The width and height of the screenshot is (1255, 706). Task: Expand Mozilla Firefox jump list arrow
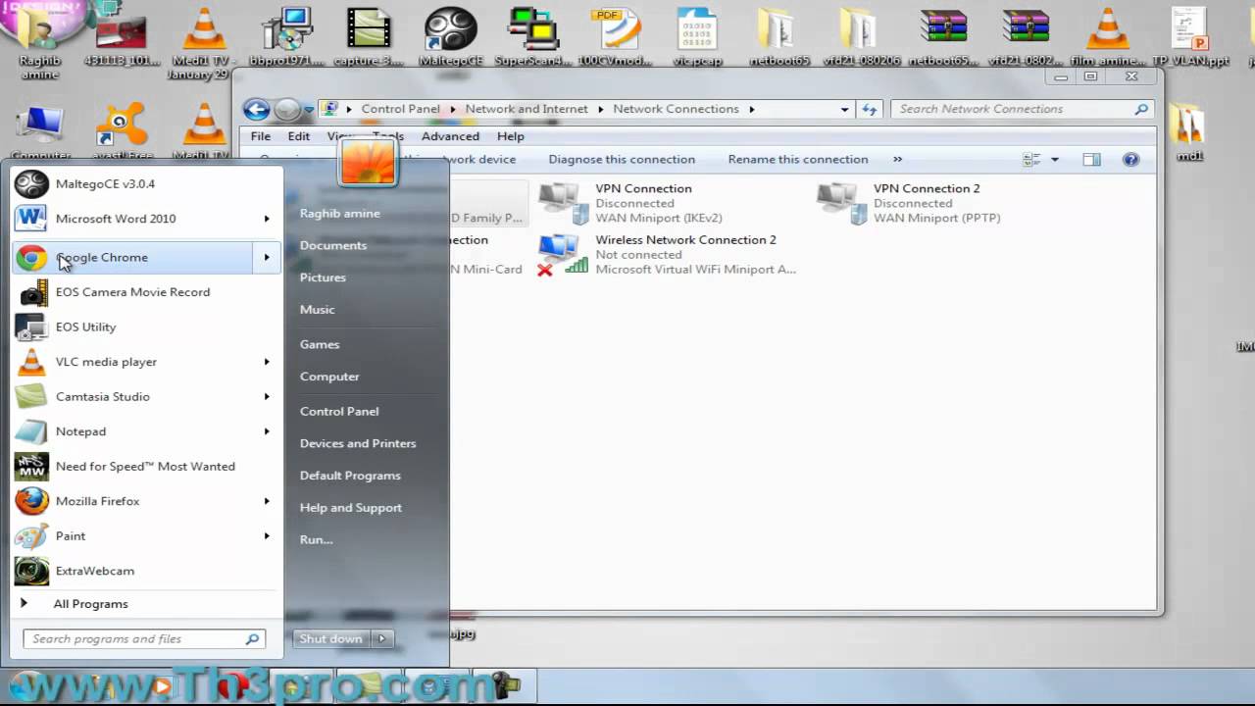tap(267, 501)
